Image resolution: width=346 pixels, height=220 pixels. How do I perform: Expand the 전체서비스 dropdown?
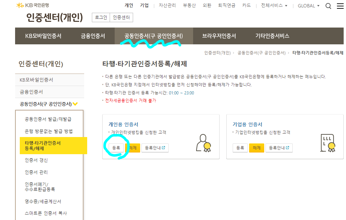point(274,5)
